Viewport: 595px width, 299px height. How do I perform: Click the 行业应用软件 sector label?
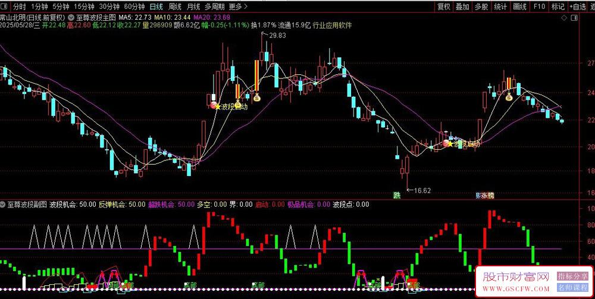(x=333, y=26)
